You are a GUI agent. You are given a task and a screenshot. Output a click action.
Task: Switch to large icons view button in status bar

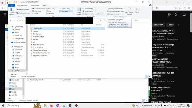click(x=150, y=76)
